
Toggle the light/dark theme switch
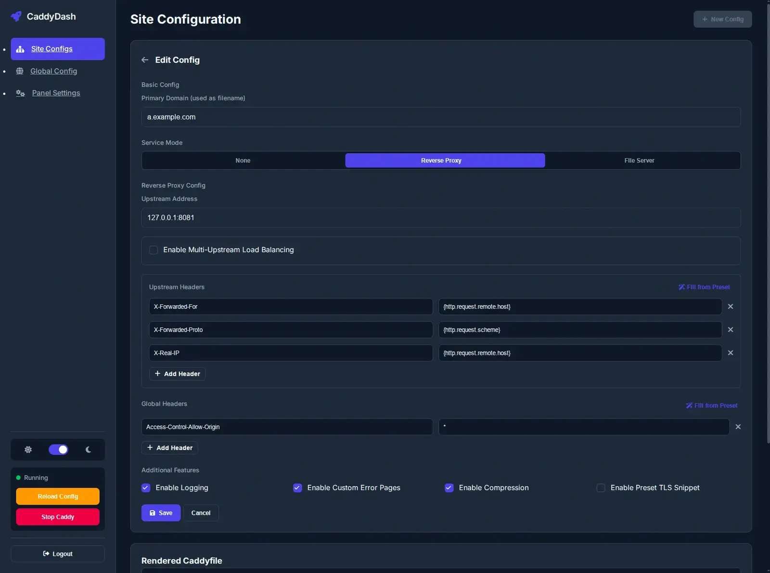click(x=58, y=450)
